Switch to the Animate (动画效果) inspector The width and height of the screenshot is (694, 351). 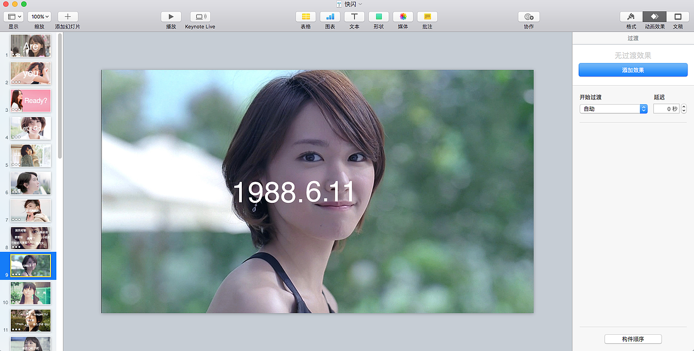[654, 17]
